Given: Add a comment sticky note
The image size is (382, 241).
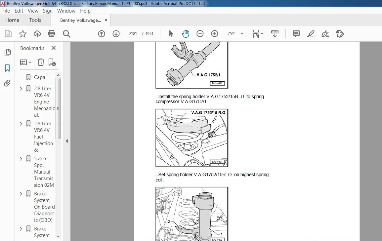Looking at the screenshot, I should 296,34.
